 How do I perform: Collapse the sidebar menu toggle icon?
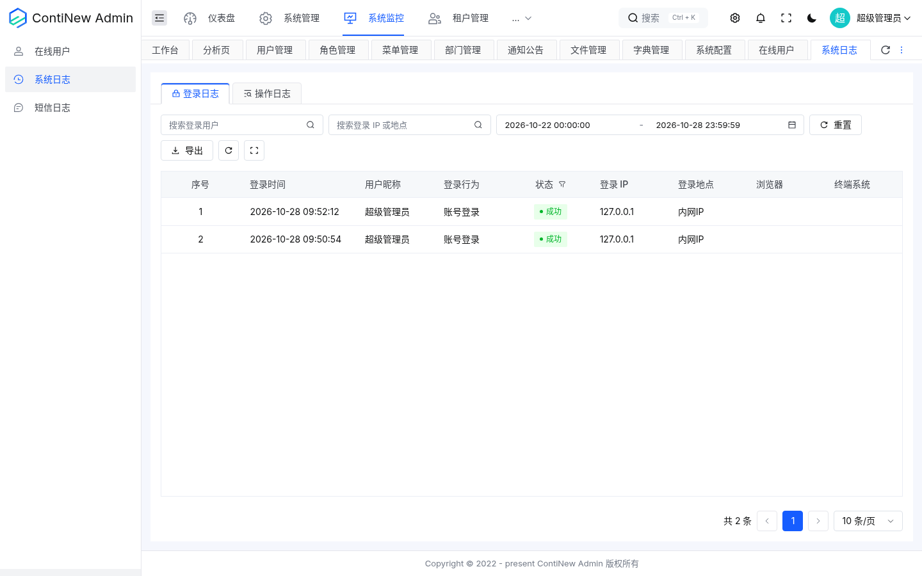click(x=159, y=18)
